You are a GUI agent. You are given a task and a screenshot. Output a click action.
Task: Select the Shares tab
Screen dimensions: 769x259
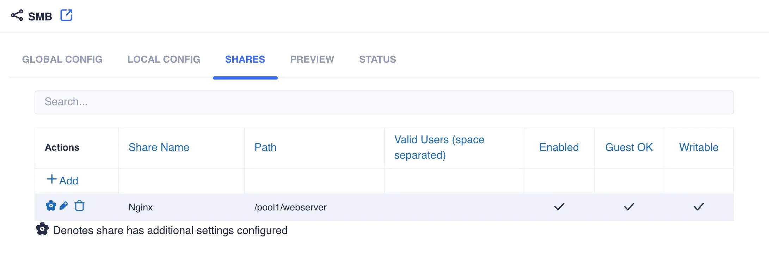point(245,59)
